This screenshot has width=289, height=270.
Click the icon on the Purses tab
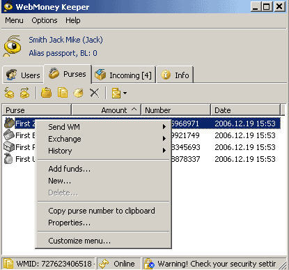pos(54,73)
